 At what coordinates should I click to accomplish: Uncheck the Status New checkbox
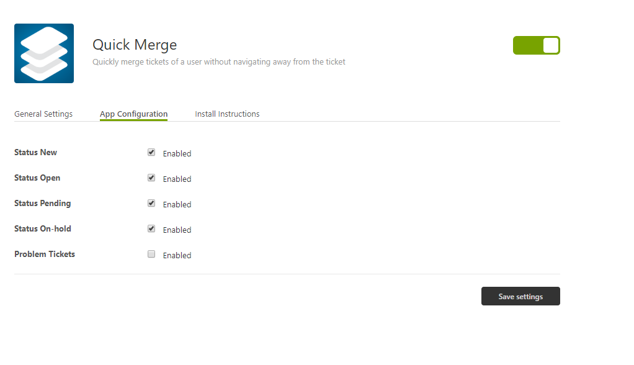point(151,152)
